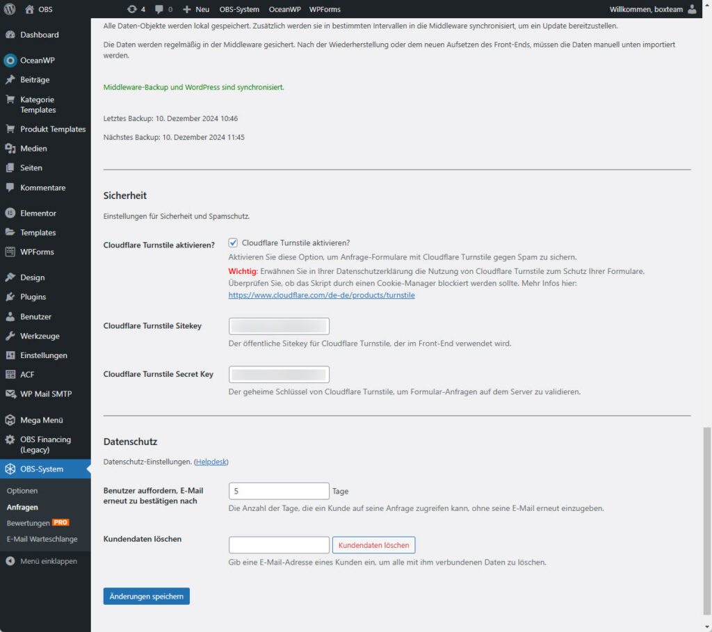Image resolution: width=712 pixels, height=632 pixels.
Task: Click the Beiträge pin icon
Action: pos(10,80)
